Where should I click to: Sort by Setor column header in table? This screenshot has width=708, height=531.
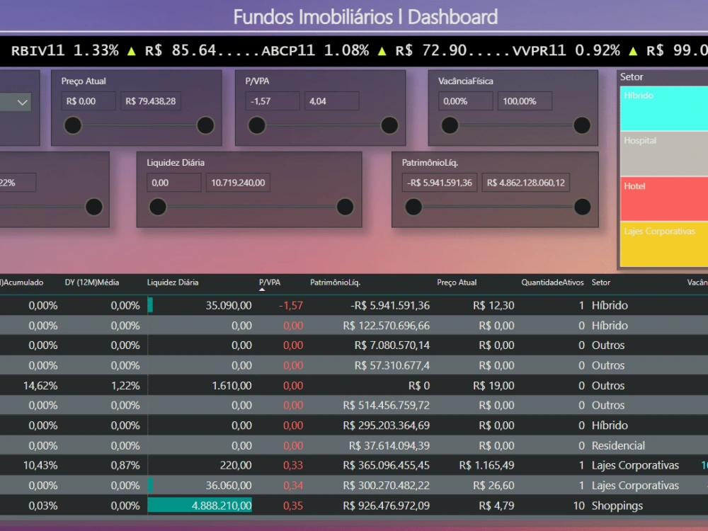click(x=601, y=282)
